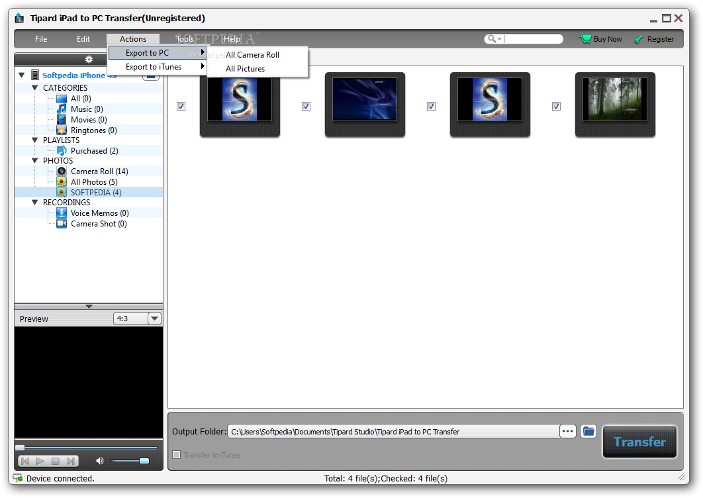Select the All Photos sunflower icon
The width and height of the screenshot is (703, 498).
[62, 181]
